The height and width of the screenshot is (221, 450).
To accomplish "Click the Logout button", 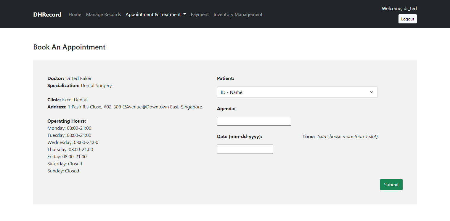I will [x=408, y=19].
